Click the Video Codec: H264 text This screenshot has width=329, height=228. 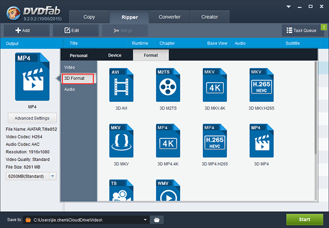(24, 137)
